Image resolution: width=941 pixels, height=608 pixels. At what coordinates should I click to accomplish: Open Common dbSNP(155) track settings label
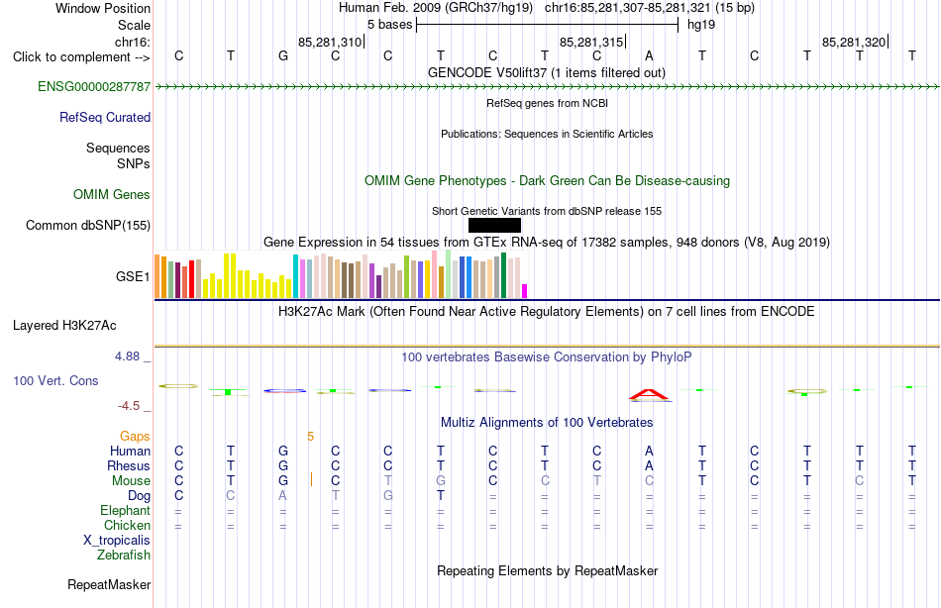[x=88, y=225]
